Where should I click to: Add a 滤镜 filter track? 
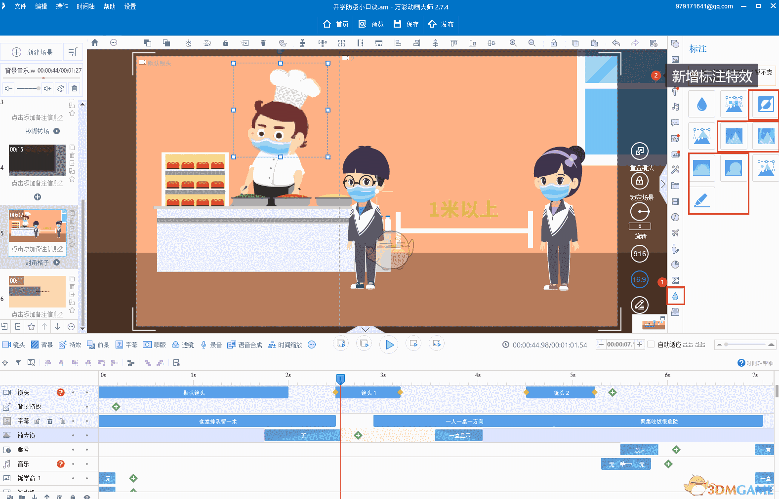183,345
